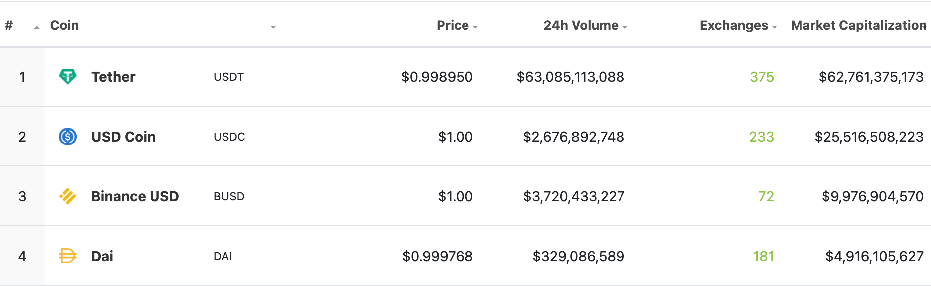Open the USD Coin page link
The width and height of the screenshot is (931, 286).
tap(123, 137)
